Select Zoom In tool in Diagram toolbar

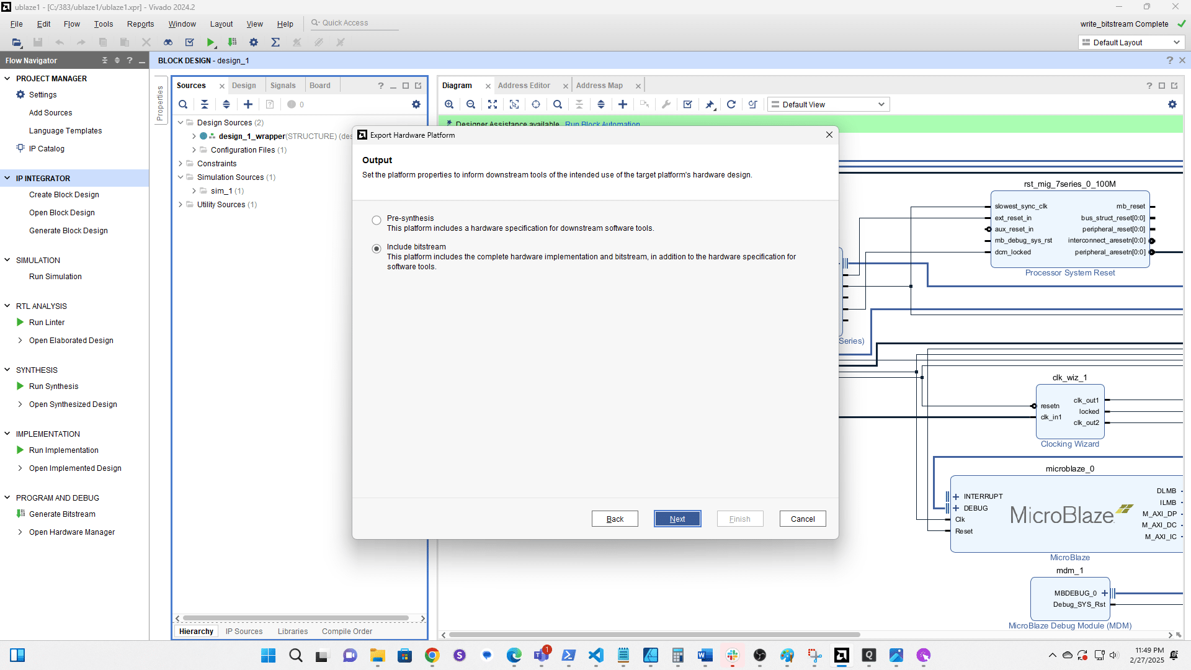tap(449, 104)
